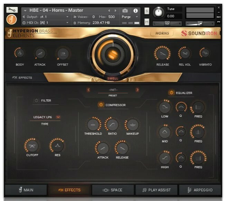Click the compressor Threshold knob
Viewport: 226px width, 201px height.
[x=93, y=124]
